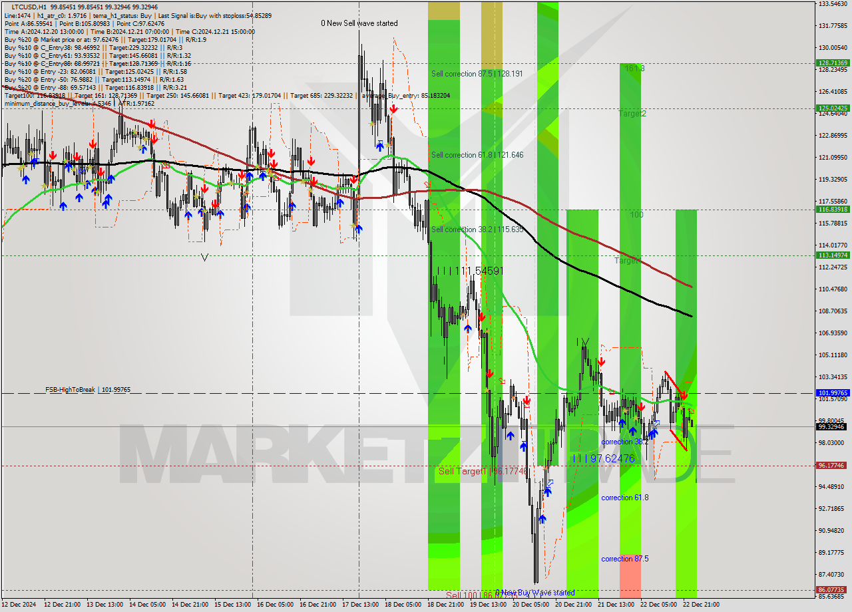The height and width of the screenshot is (612, 852).
Task: Select the '0 New Sell wave started' label
Action: (x=359, y=23)
